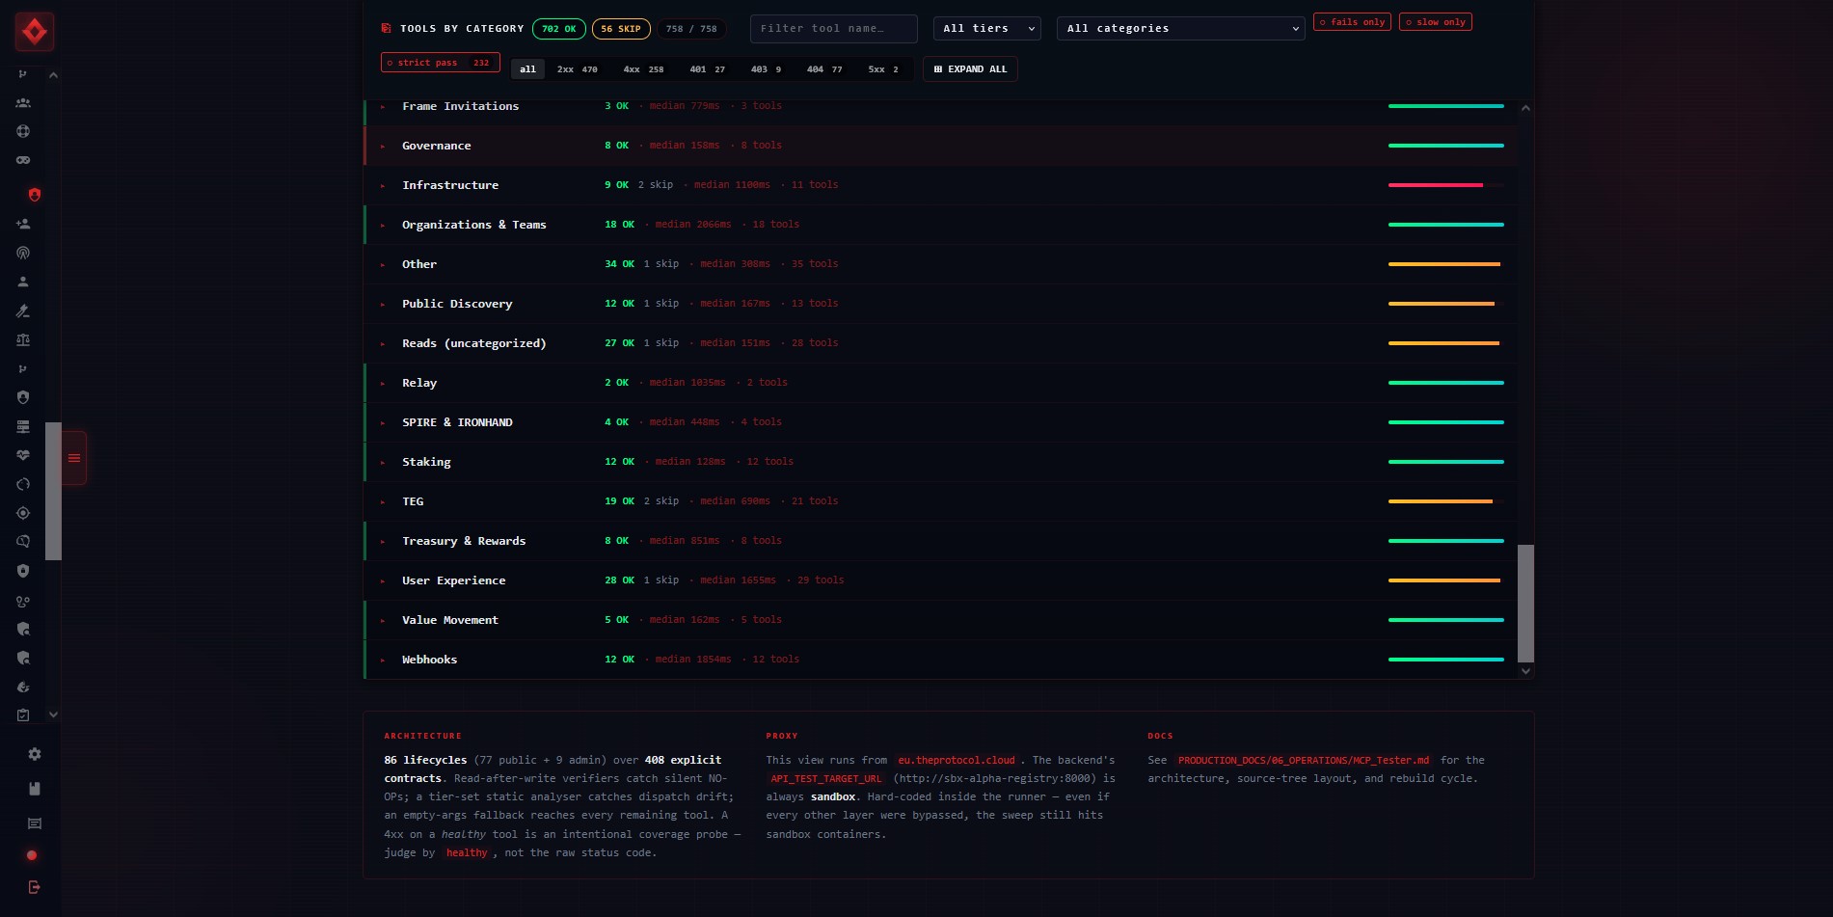This screenshot has height=917, width=1833.
Task: Click the logout icon at sidebar bottom
Action: (35, 887)
